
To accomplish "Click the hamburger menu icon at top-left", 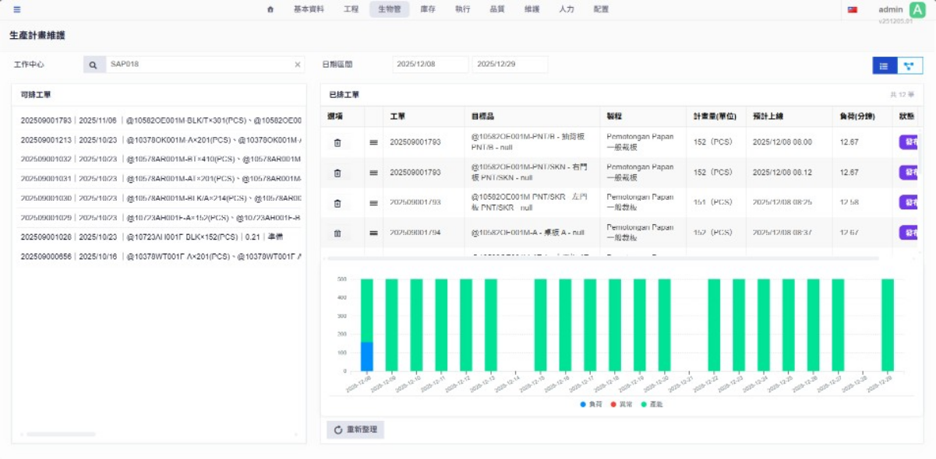I will click(x=17, y=9).
